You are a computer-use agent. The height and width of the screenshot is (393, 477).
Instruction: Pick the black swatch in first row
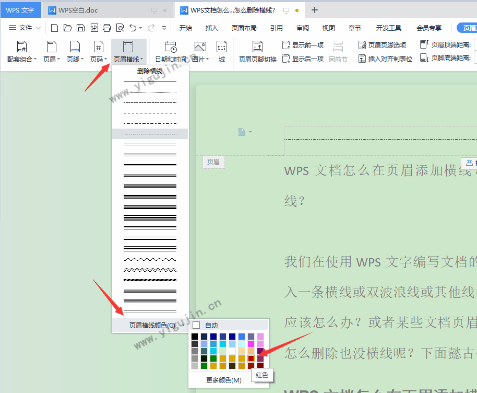coord(195,337)
